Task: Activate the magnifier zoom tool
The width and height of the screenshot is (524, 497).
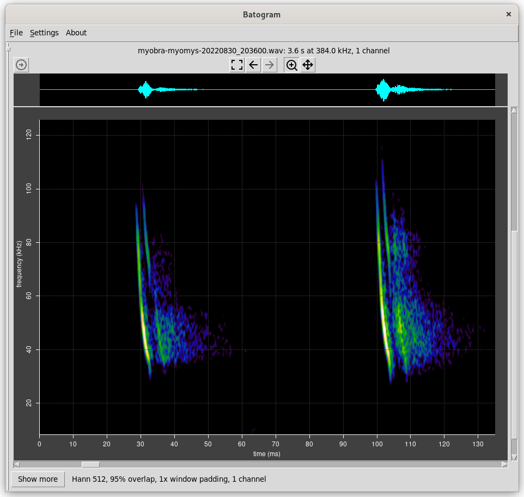Action: pyautogui.click(x=292, y=65)
